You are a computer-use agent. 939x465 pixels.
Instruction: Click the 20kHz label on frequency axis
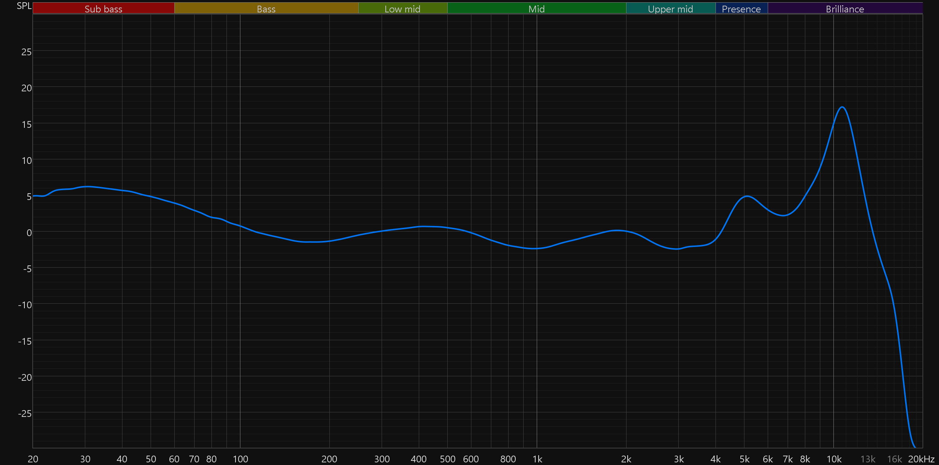click(x=921, y=459)
